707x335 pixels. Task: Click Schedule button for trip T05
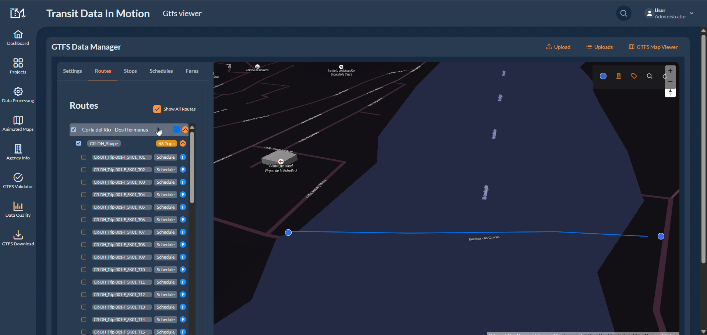point(165,207)
